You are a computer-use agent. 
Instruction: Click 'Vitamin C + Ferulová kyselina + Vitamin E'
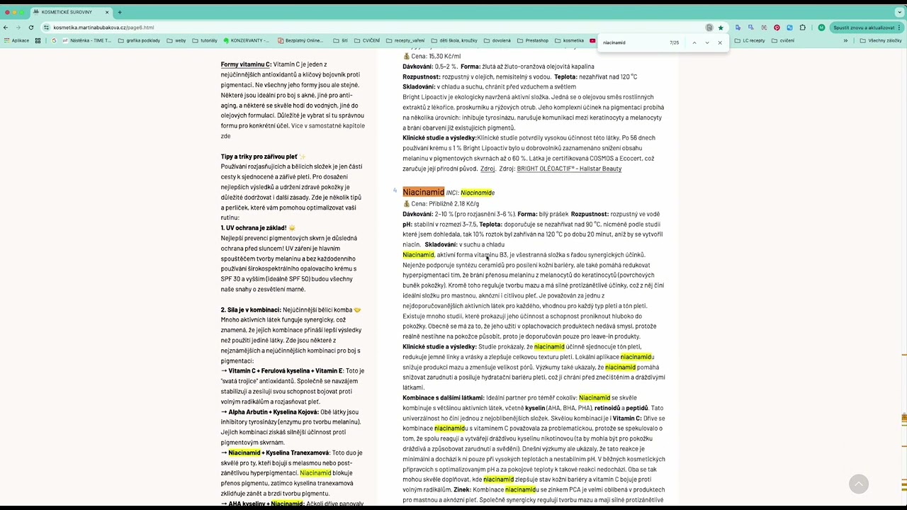(x=286, y=371)
